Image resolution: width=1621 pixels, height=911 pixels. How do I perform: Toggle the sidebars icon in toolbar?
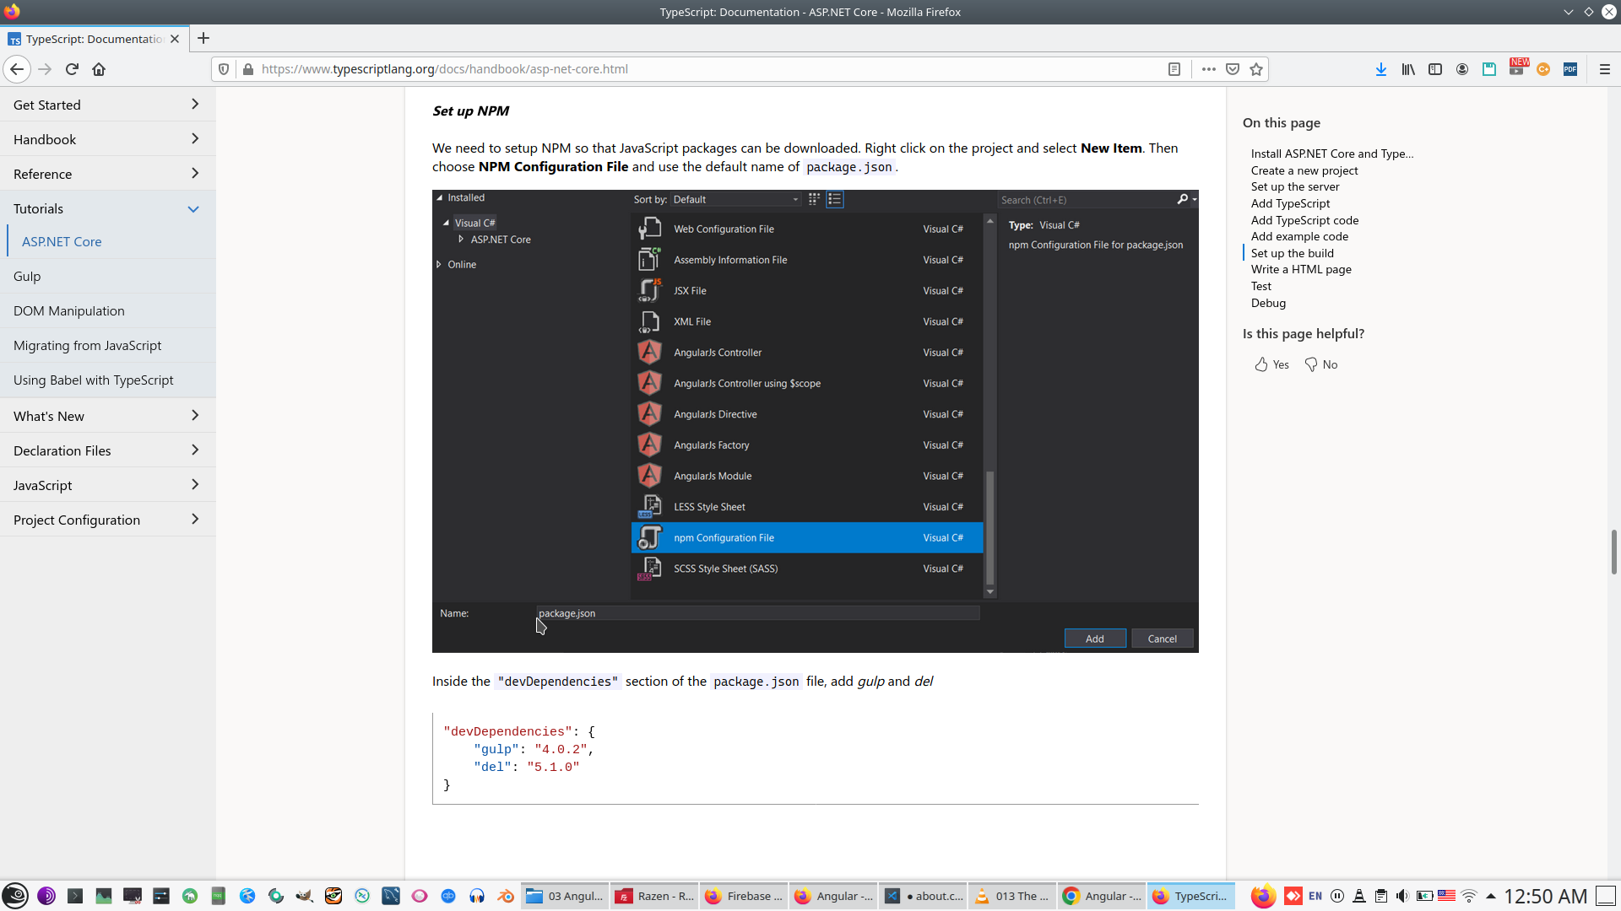click(x=1434, y=69)
